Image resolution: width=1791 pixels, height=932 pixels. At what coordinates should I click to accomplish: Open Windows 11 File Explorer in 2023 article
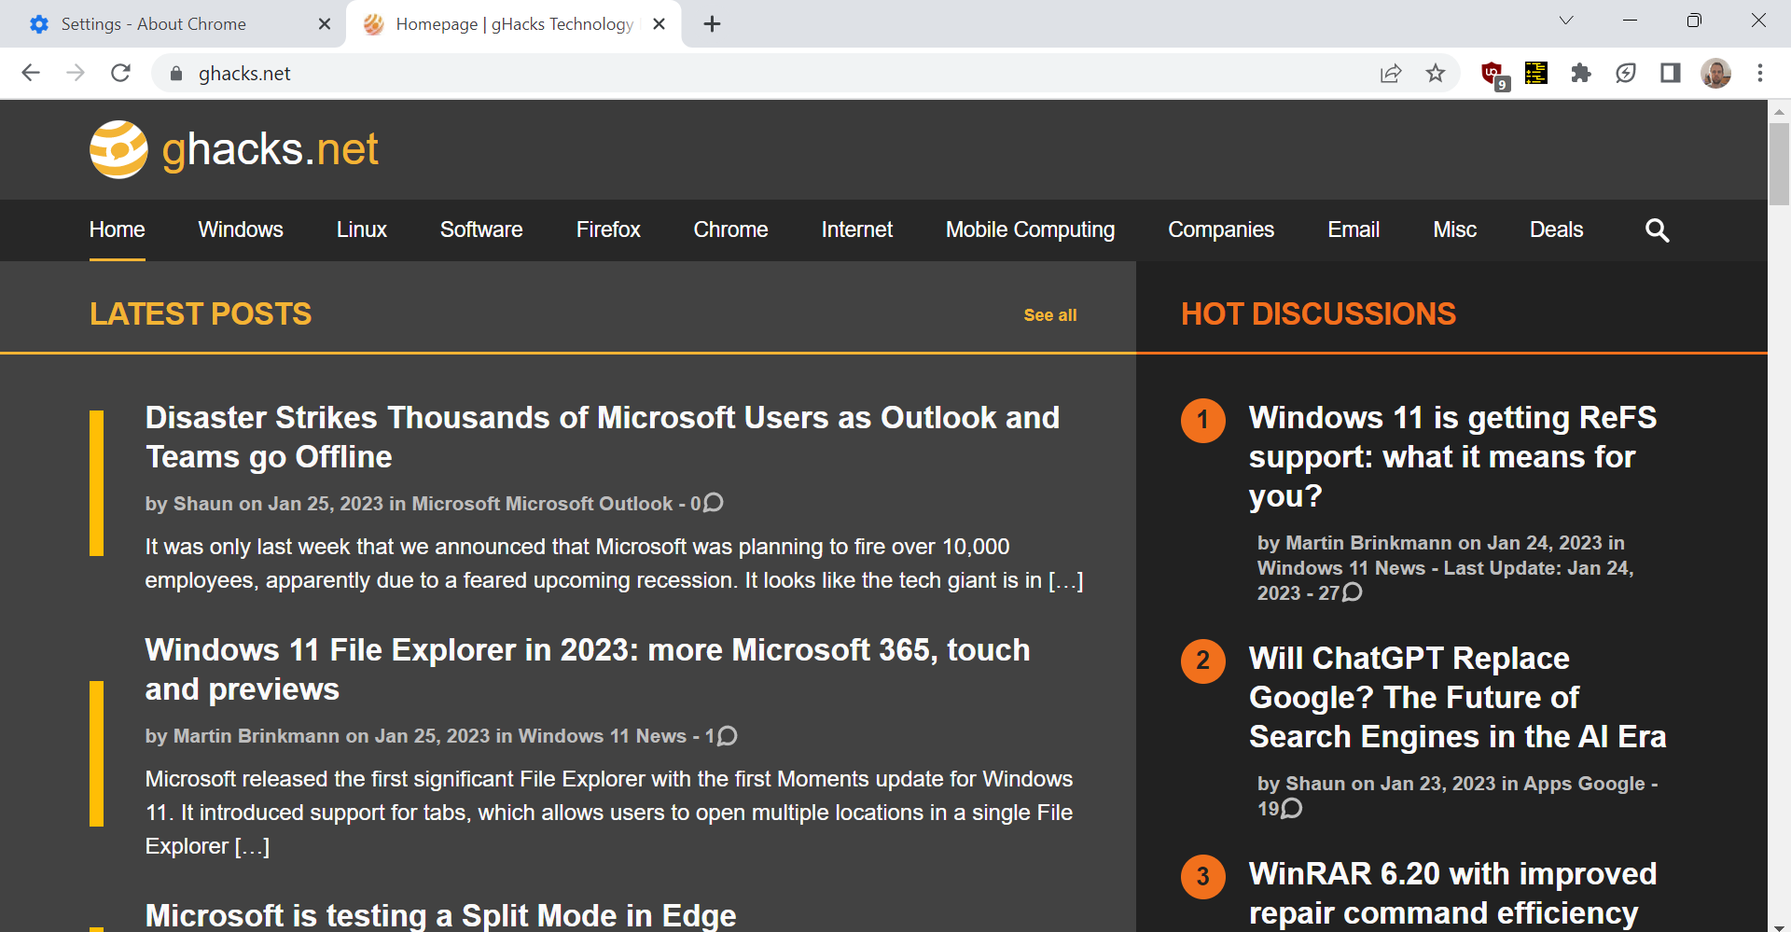588,670
